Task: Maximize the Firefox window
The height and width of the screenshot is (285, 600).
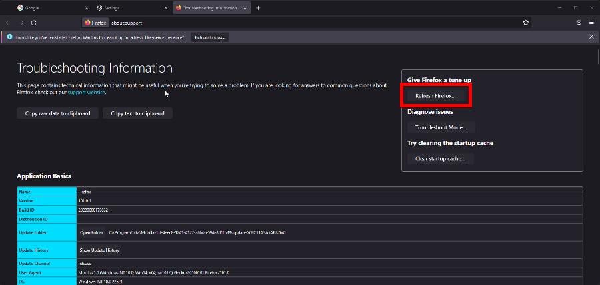Action: point(575,8)
